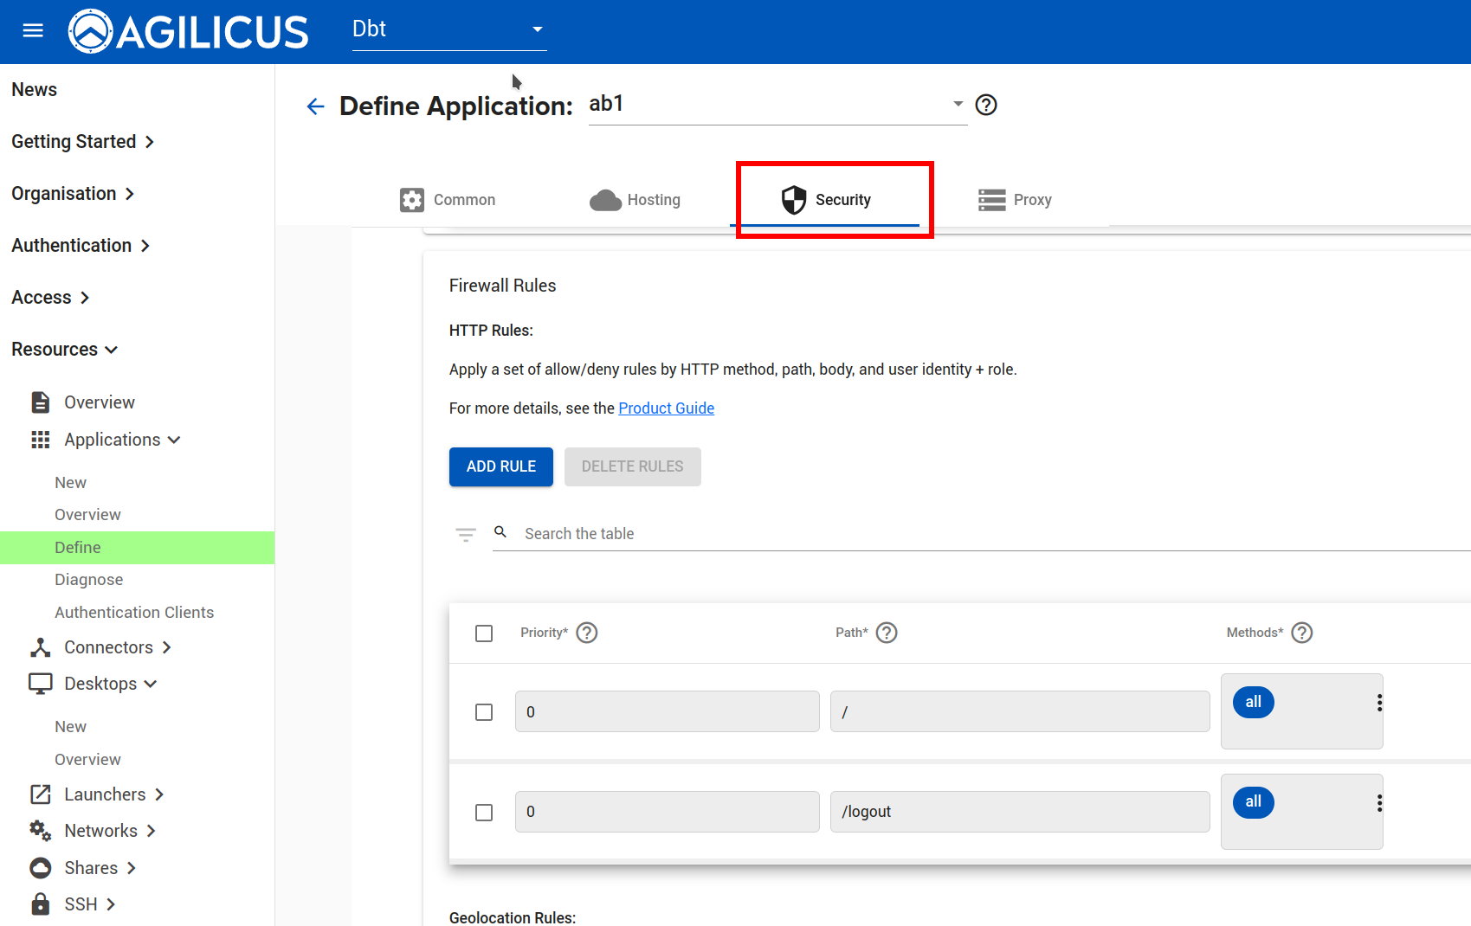Click the ADD RULE button
Viewport: 1471px width, 926px height.
click(x=500, y=466)
